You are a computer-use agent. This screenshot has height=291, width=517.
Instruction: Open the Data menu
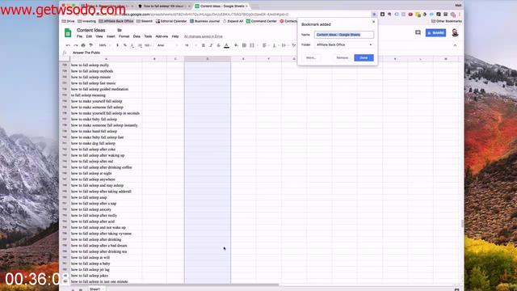click(x=137, y=36)
